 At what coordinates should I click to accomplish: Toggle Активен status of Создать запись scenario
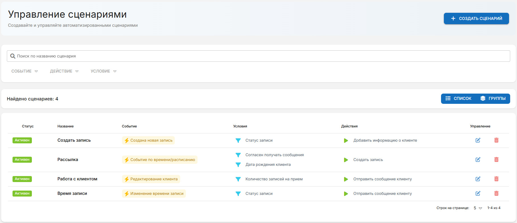coord(22,140)
